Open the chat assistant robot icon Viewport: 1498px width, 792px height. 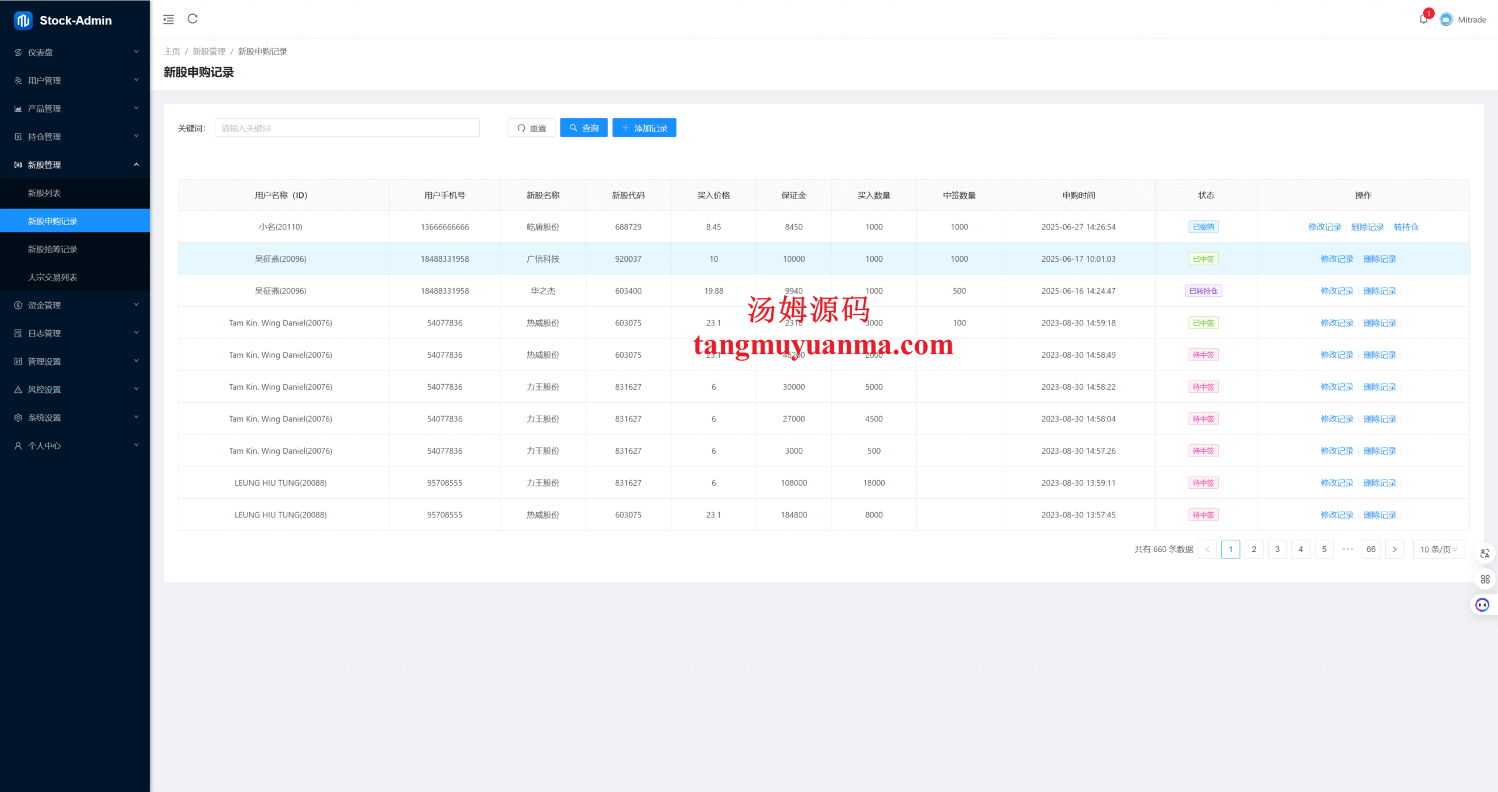(x=1482, y=605)
